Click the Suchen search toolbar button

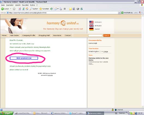point(34,9)
